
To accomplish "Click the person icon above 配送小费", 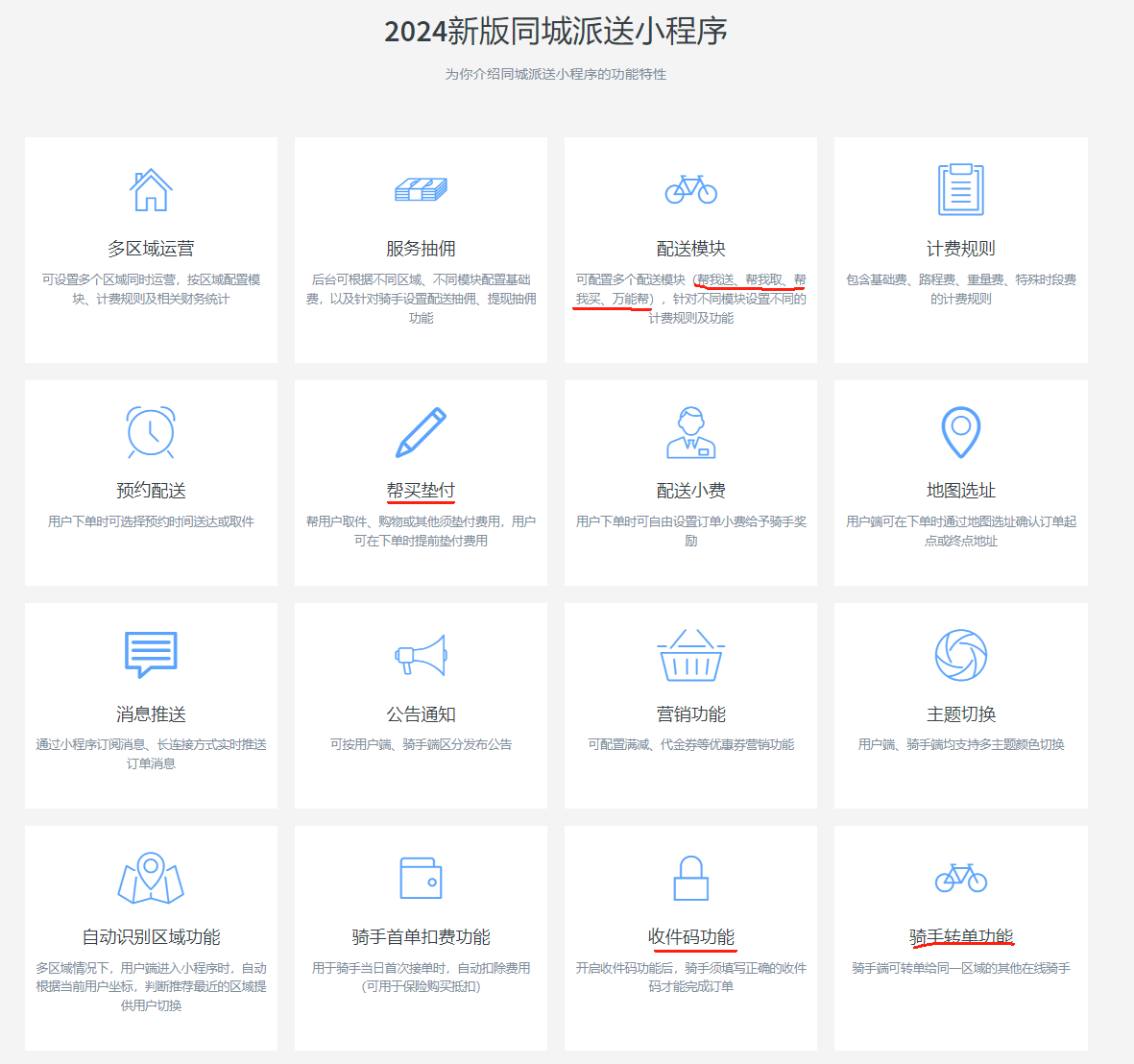I will 690,432.
